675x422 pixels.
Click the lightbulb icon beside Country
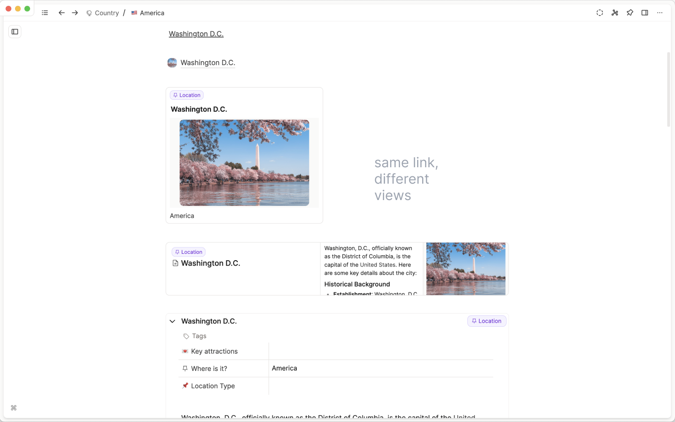89,13
